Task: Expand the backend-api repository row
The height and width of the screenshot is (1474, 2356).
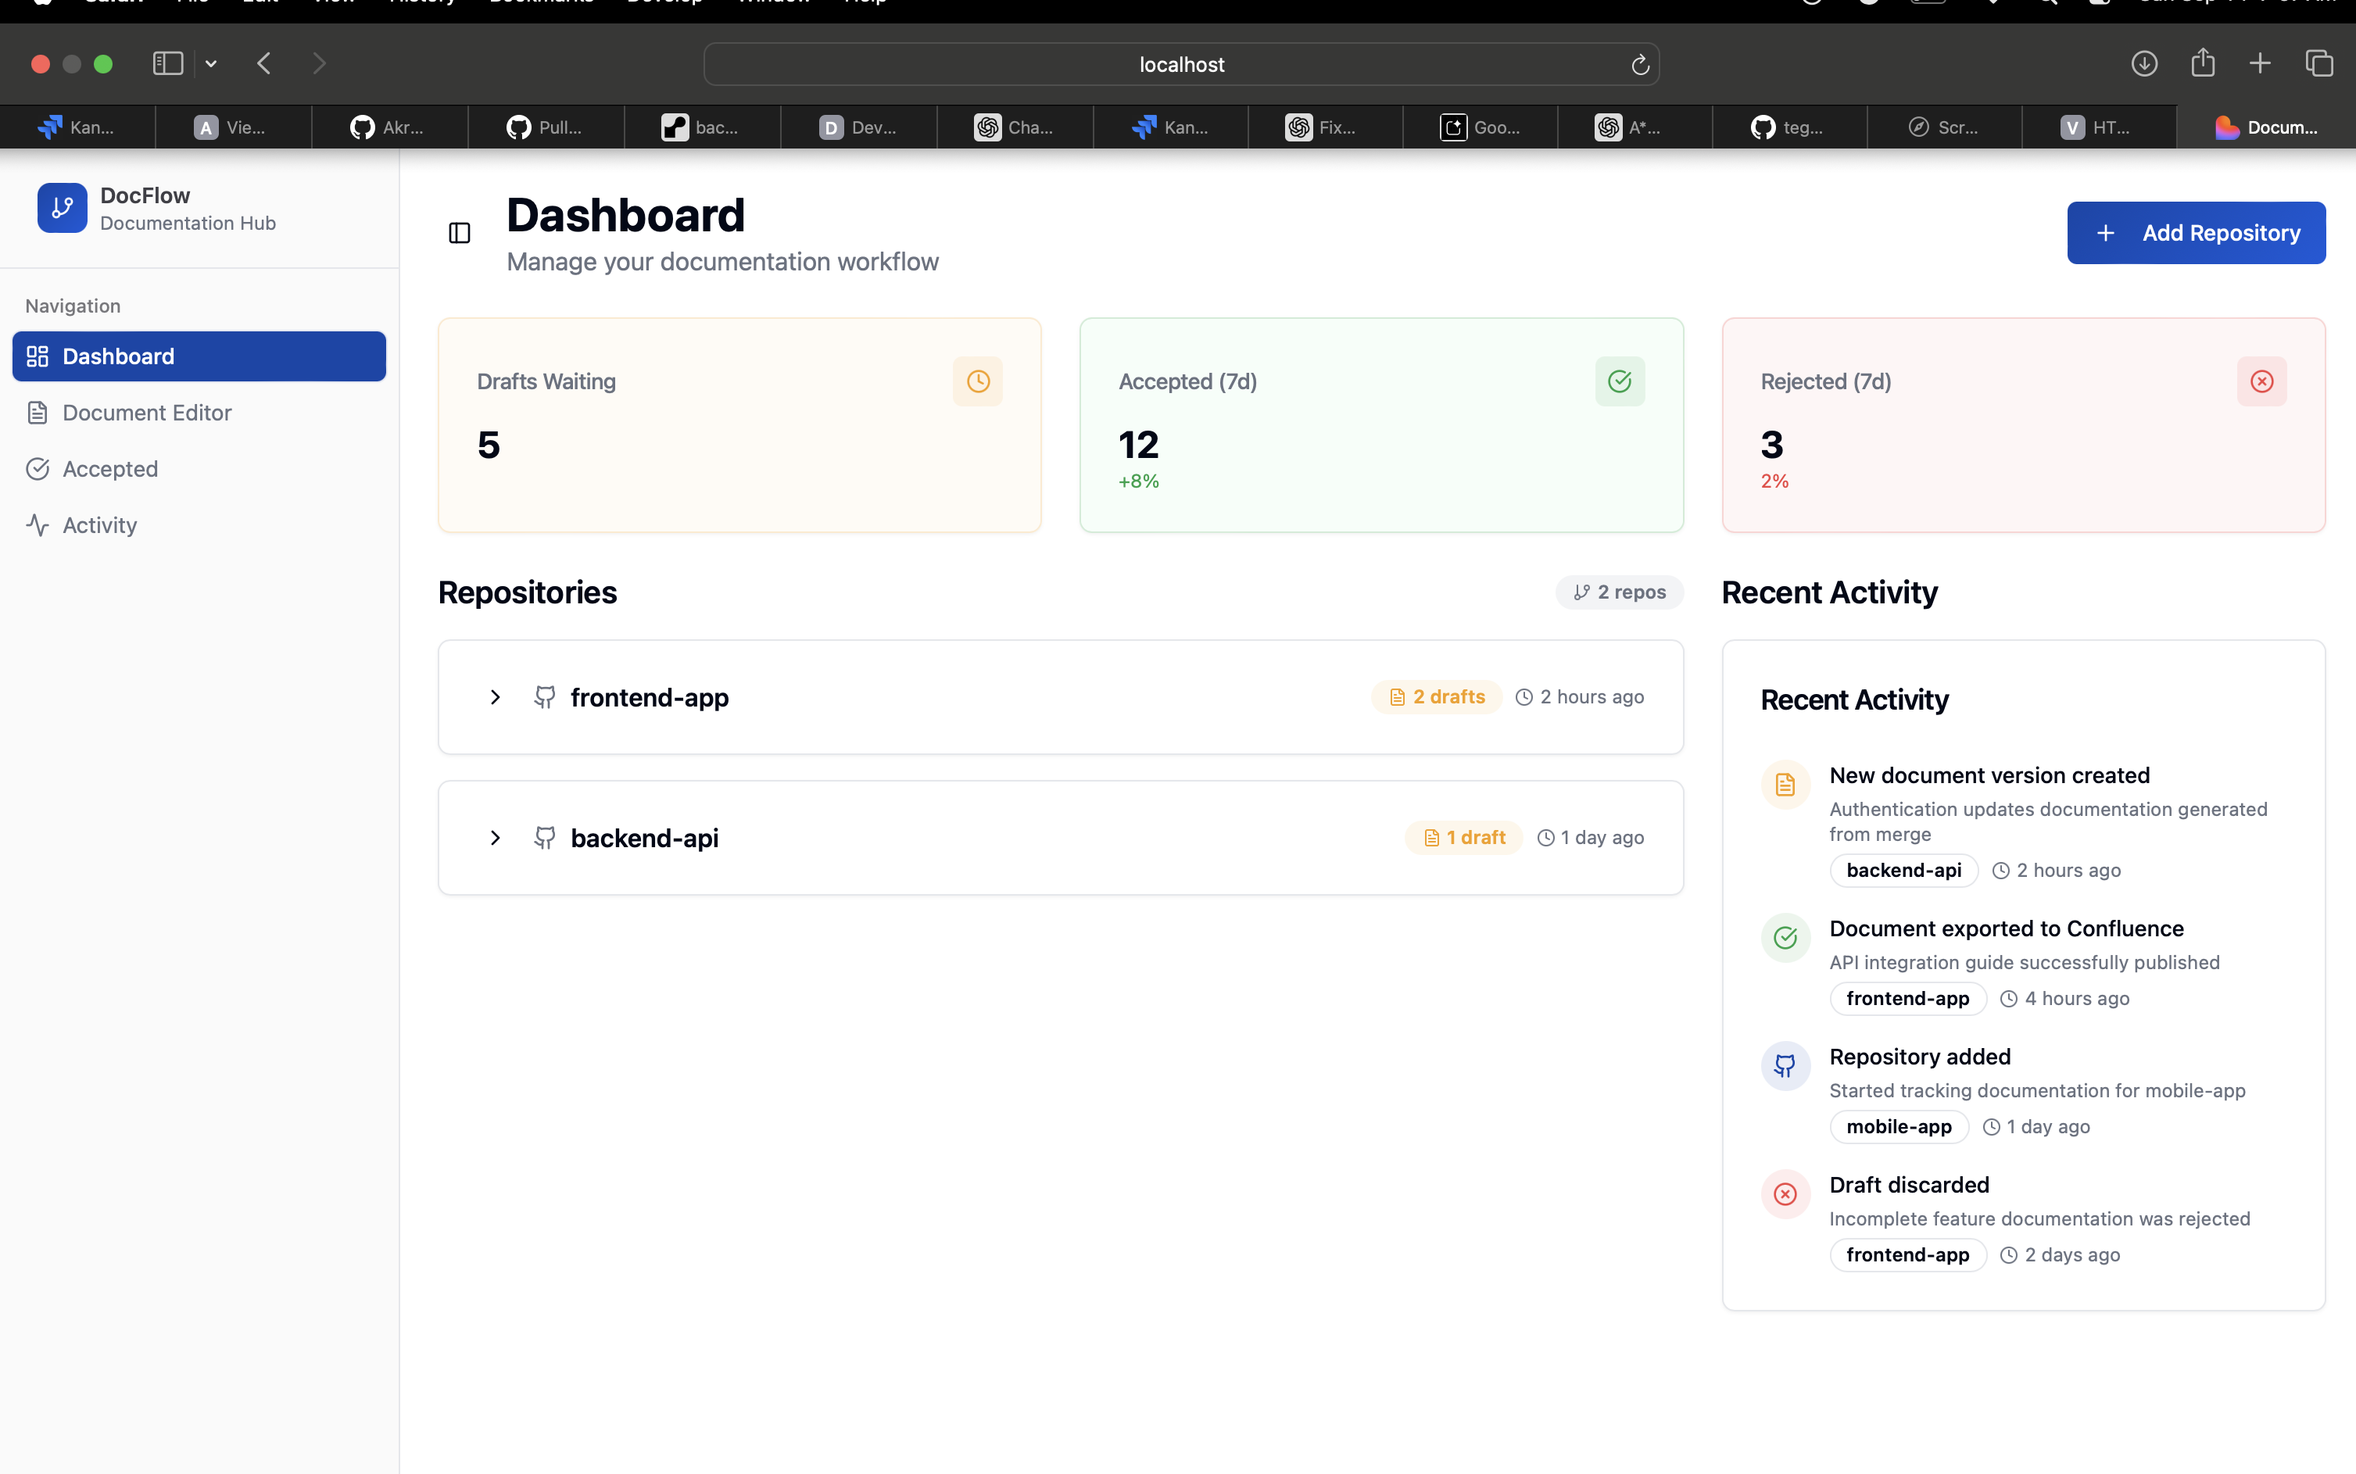Action: tap(495, 837)
